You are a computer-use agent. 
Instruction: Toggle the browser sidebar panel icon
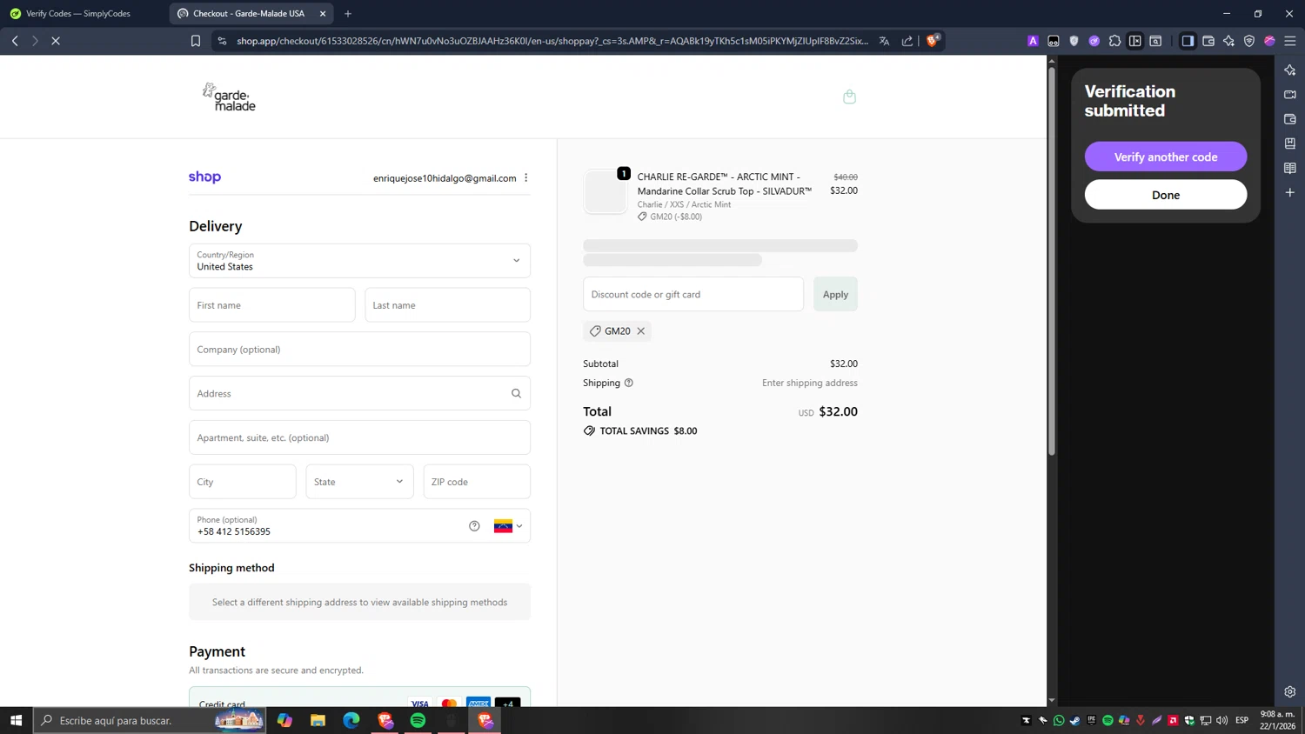tap(1188, 41)
